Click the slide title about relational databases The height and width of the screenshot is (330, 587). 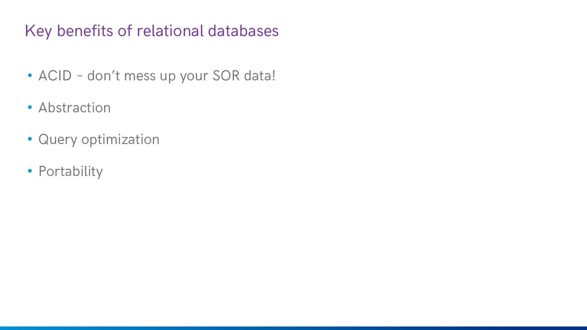click(151, 31)
